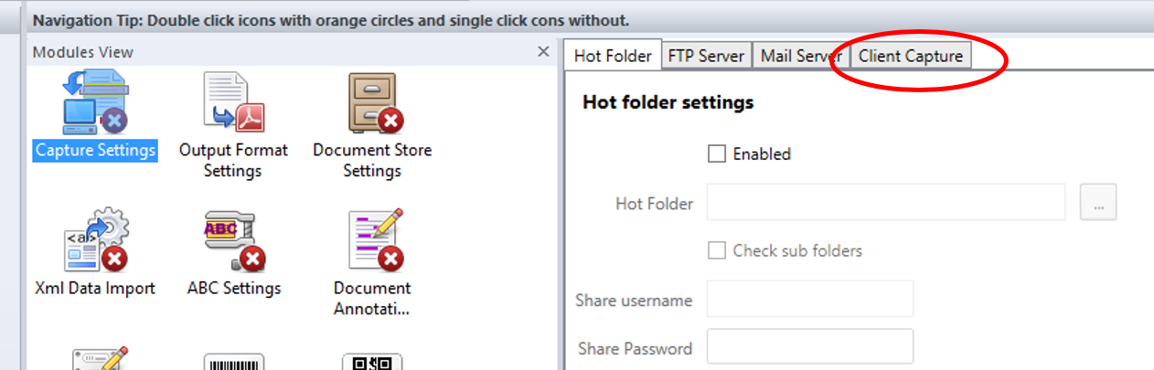The height and width of the screenshot is (370, 1154).
Task: Toggle the Check sub folders checkbox
Action: pyautogui.click(x=717, y=250)
